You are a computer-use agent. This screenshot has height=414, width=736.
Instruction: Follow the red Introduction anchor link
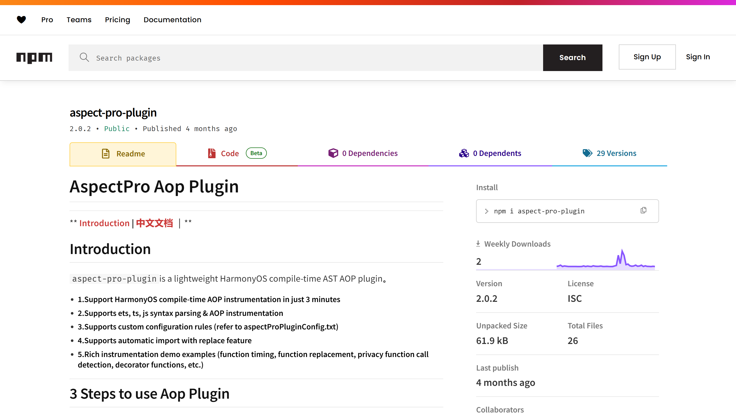(104, 223)
